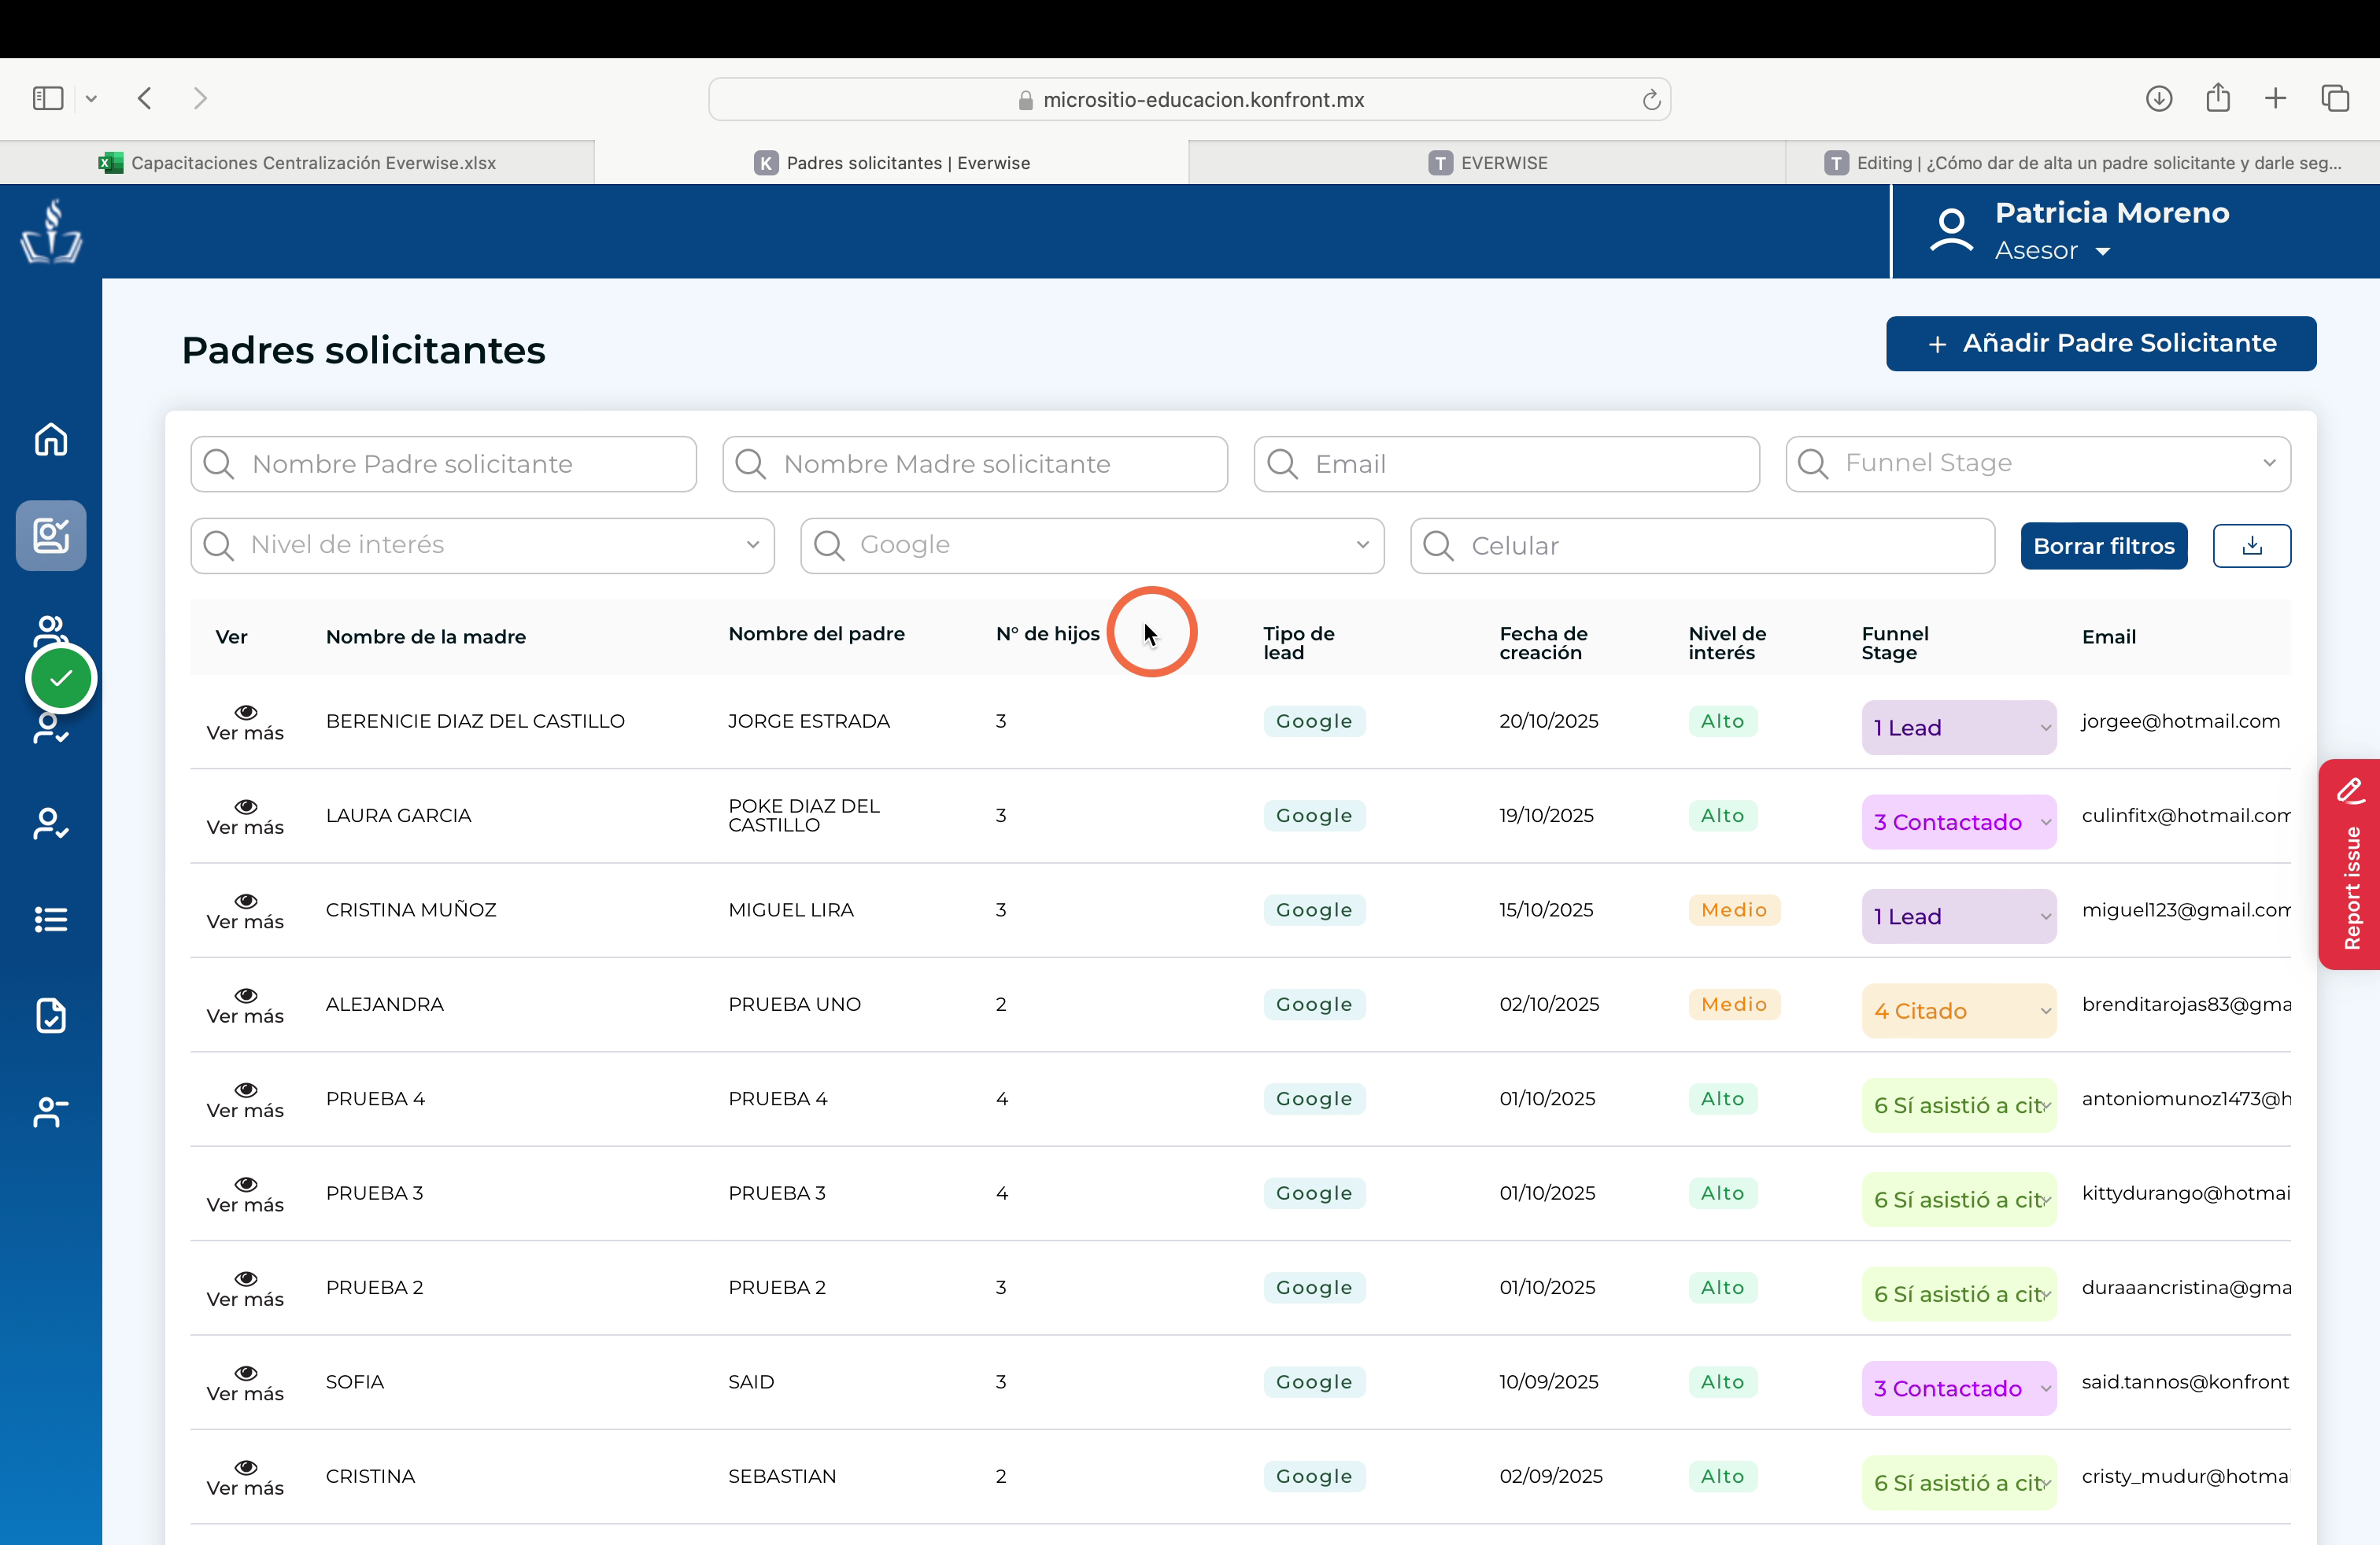View details for LAURA GARCIA row

tap(245, 817)
